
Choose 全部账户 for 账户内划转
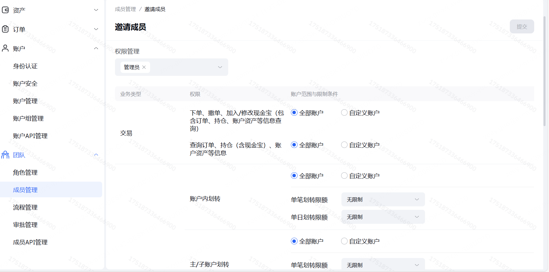(294, 176)
